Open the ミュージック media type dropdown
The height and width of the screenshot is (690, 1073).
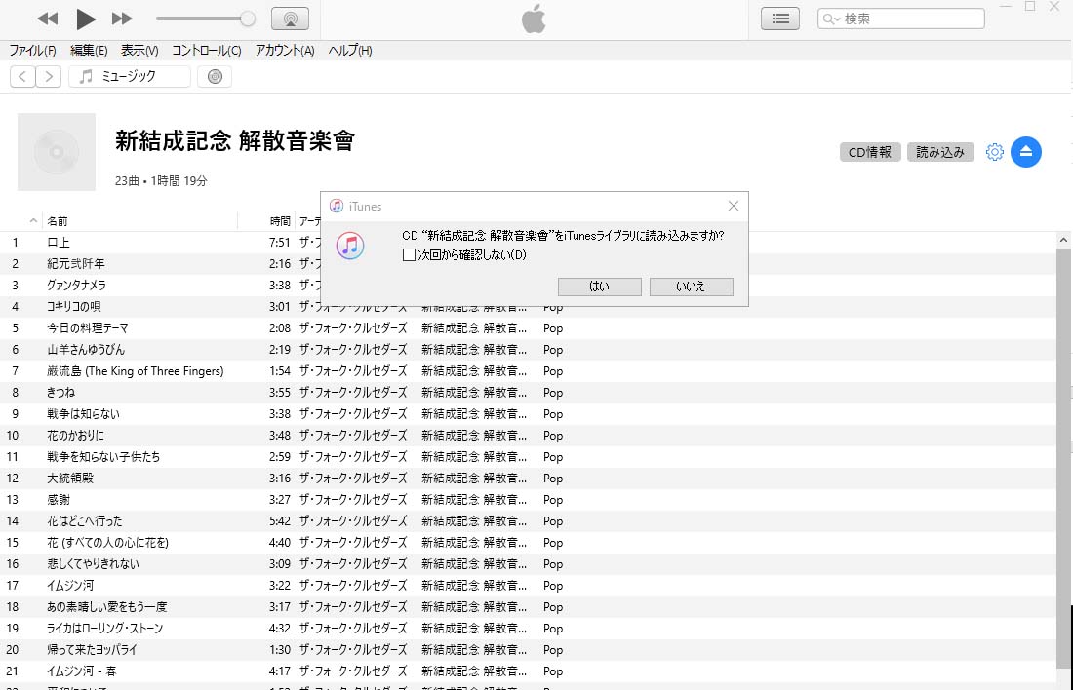(x=130, y=76)
